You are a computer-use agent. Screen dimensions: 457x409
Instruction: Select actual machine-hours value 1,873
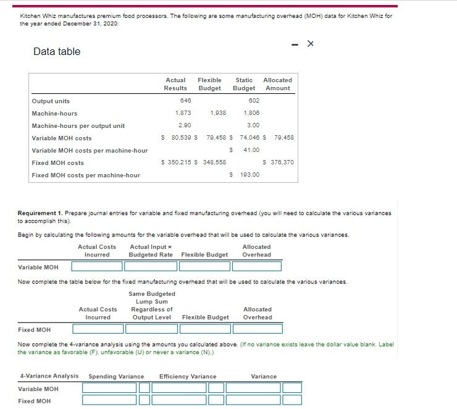pos(183,113)
